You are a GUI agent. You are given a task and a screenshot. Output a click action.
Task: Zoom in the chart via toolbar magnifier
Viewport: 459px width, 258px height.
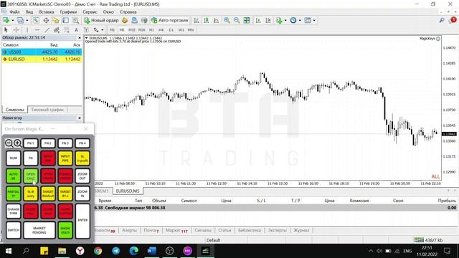point(227,20)
